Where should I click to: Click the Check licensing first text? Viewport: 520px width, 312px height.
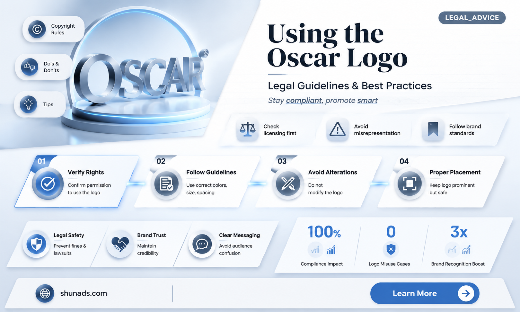coord(280,130)
